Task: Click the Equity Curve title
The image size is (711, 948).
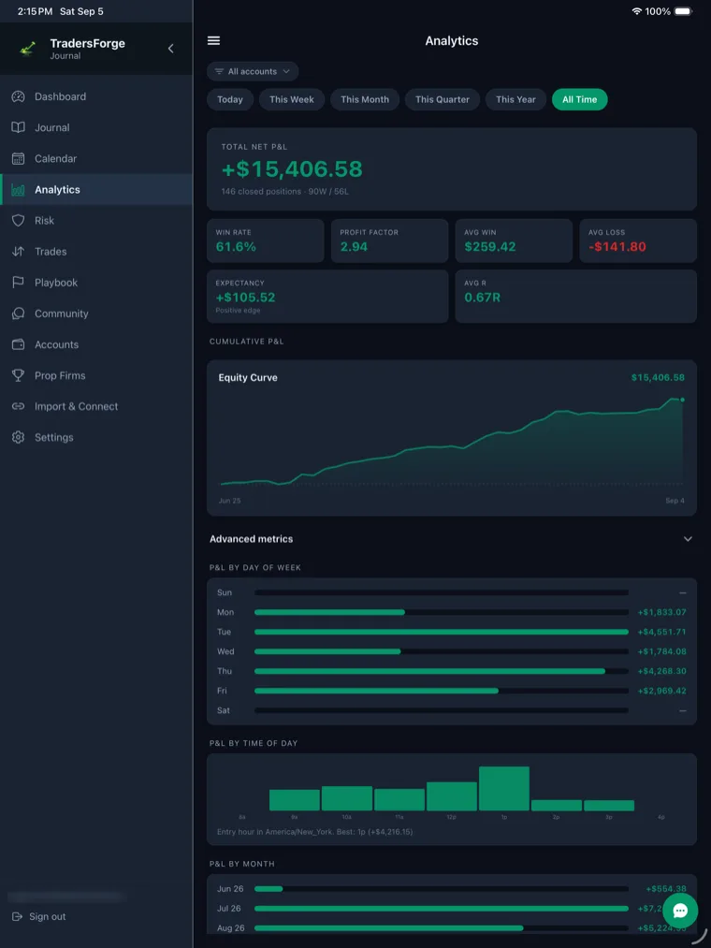Action: pyautogui.click(x=248, y=377)
